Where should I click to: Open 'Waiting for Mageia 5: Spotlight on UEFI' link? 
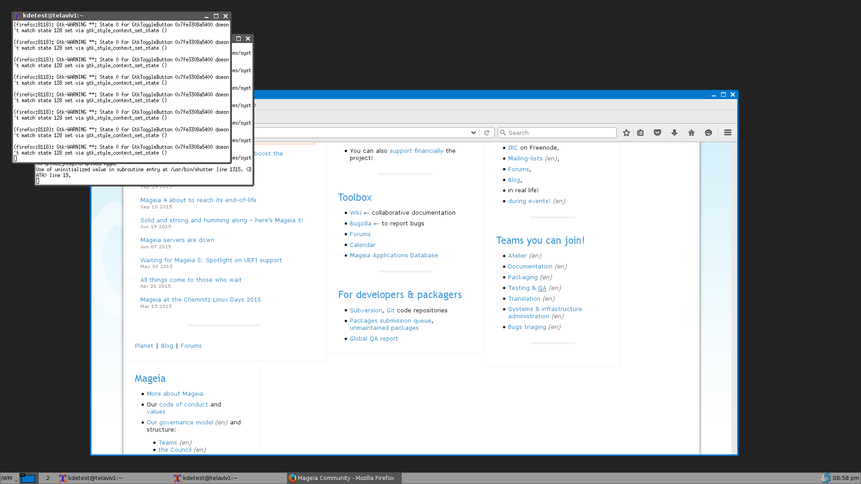point(211,260)
